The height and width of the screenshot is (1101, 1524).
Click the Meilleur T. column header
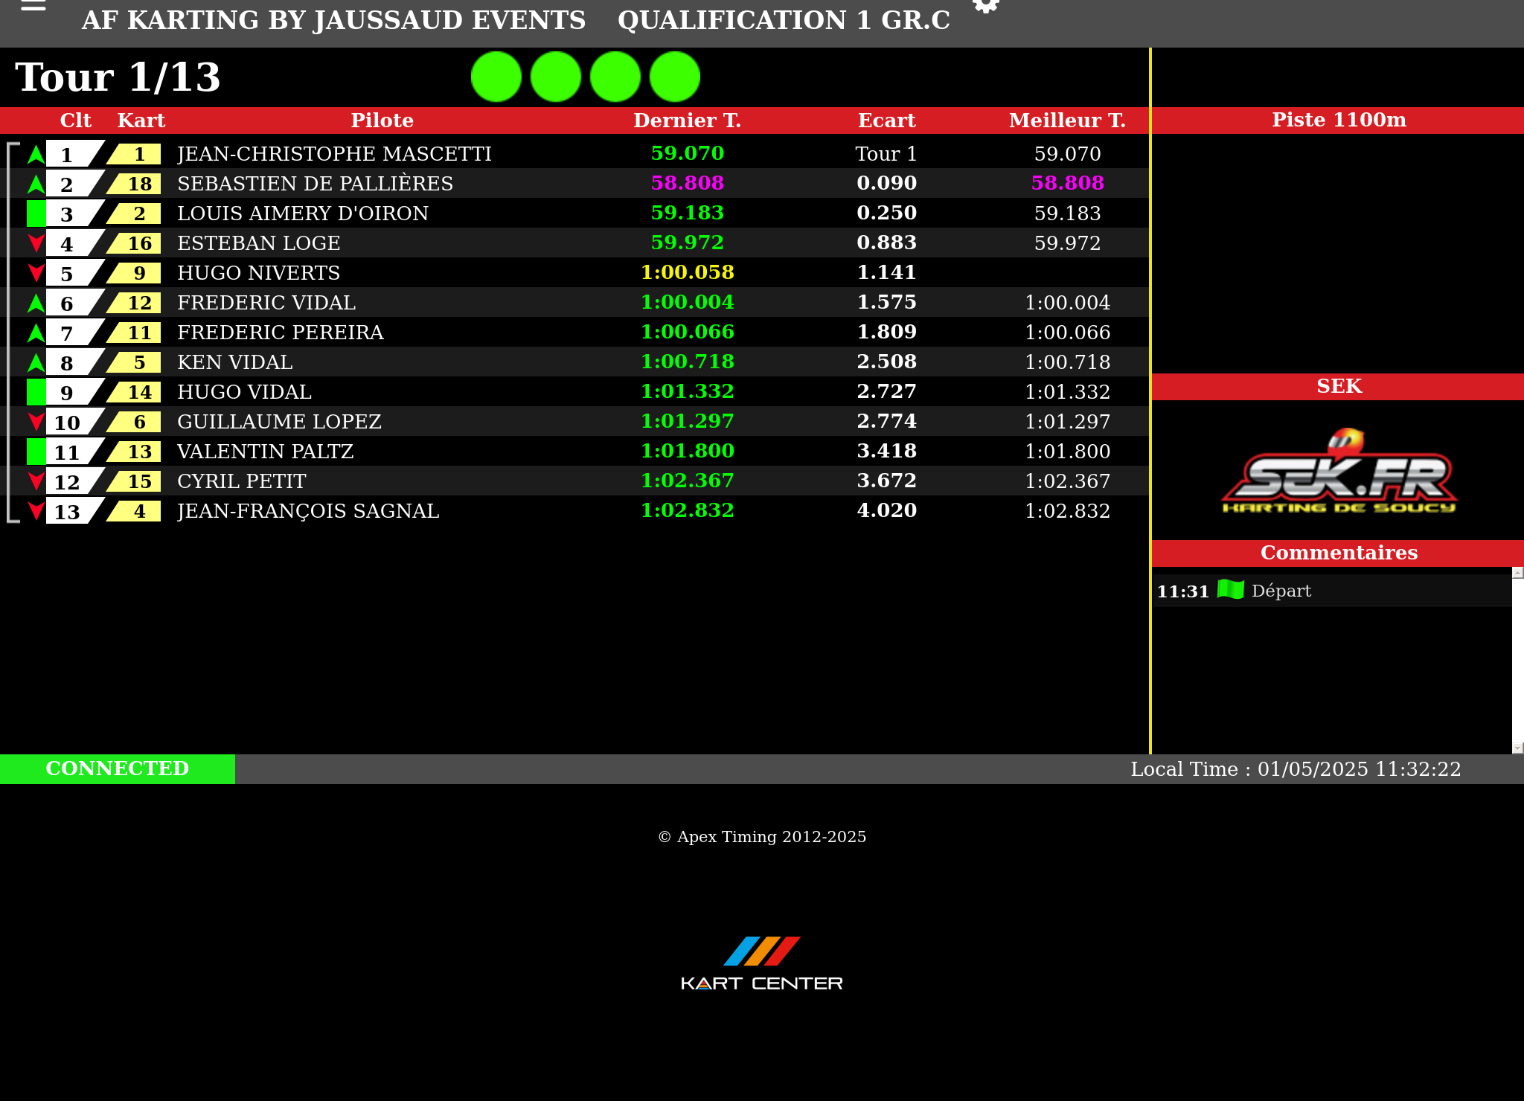point(1066,121)
